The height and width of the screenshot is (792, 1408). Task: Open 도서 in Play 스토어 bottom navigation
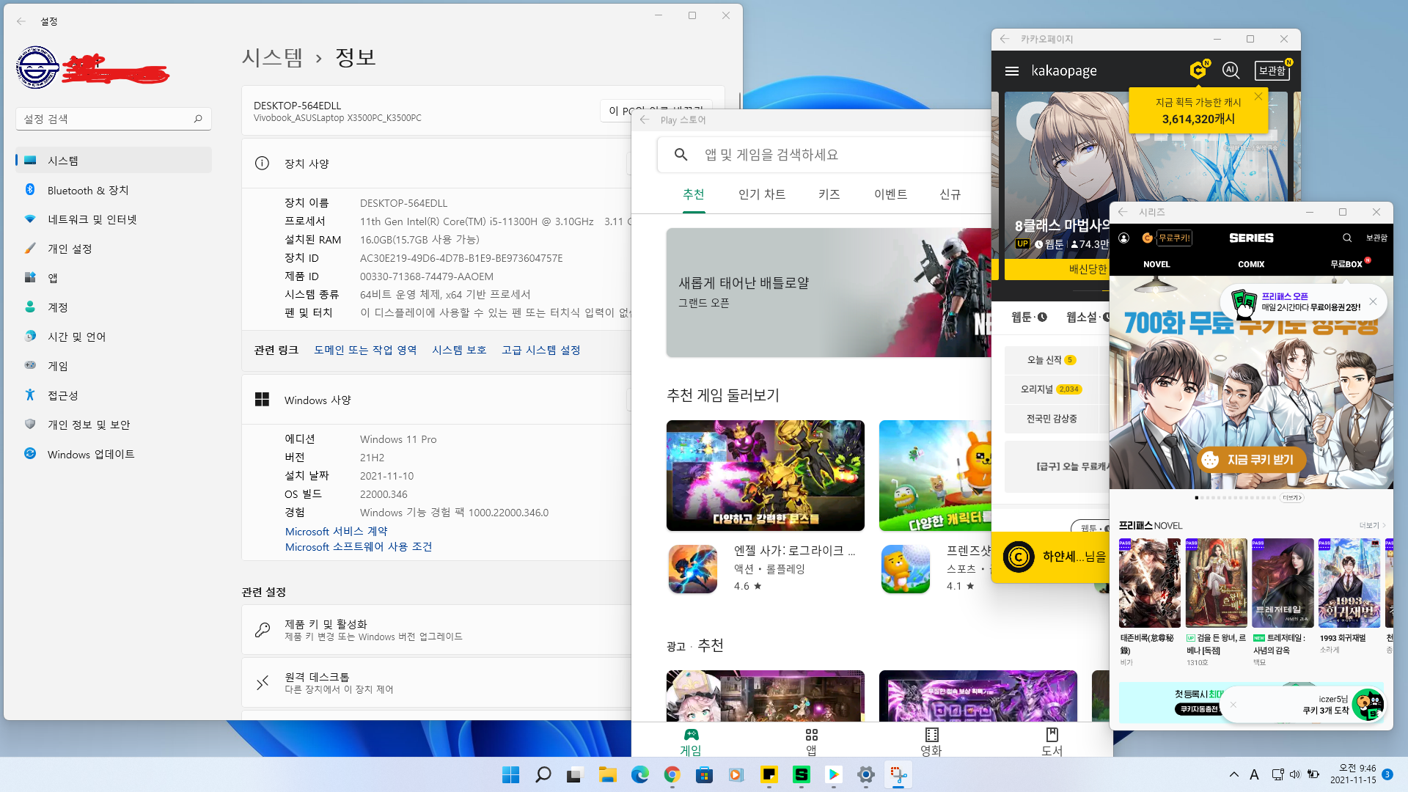[1052, 741]
